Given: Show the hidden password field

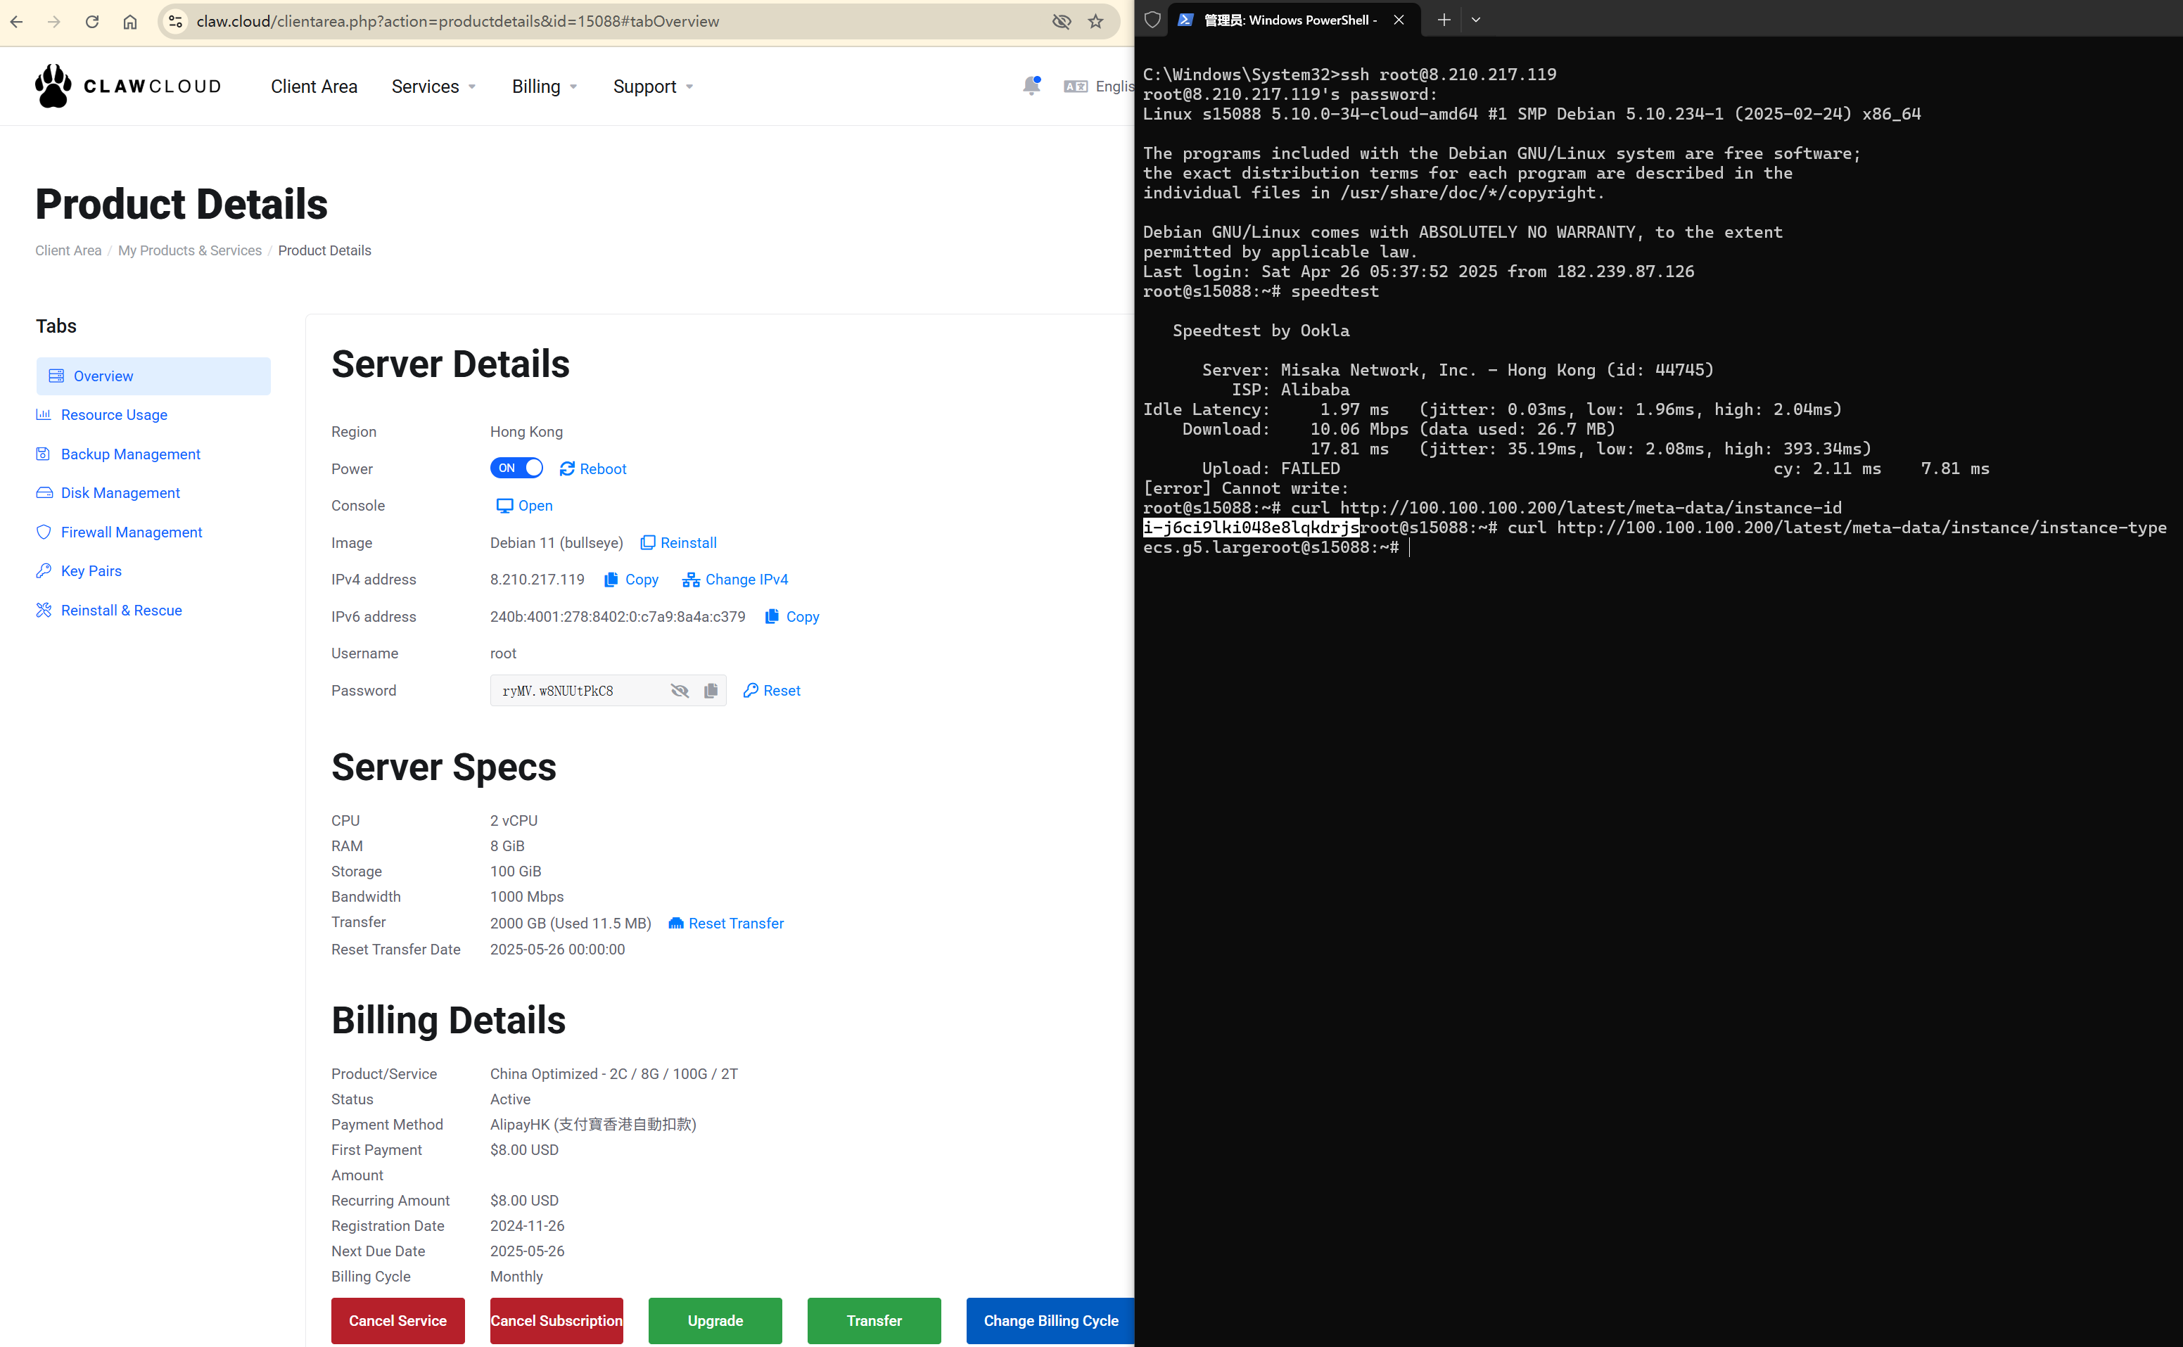Looking at the screenshot, I should [680, 691].
